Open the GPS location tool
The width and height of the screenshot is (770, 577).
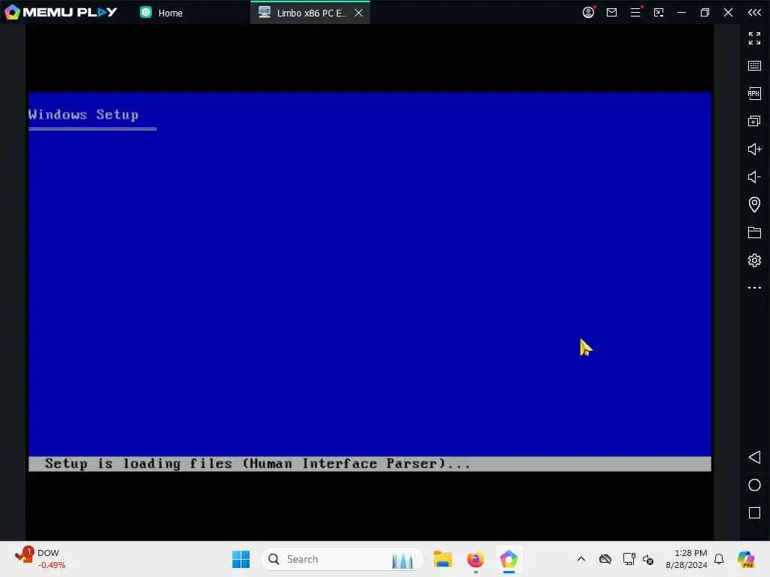tap(754, 204)
